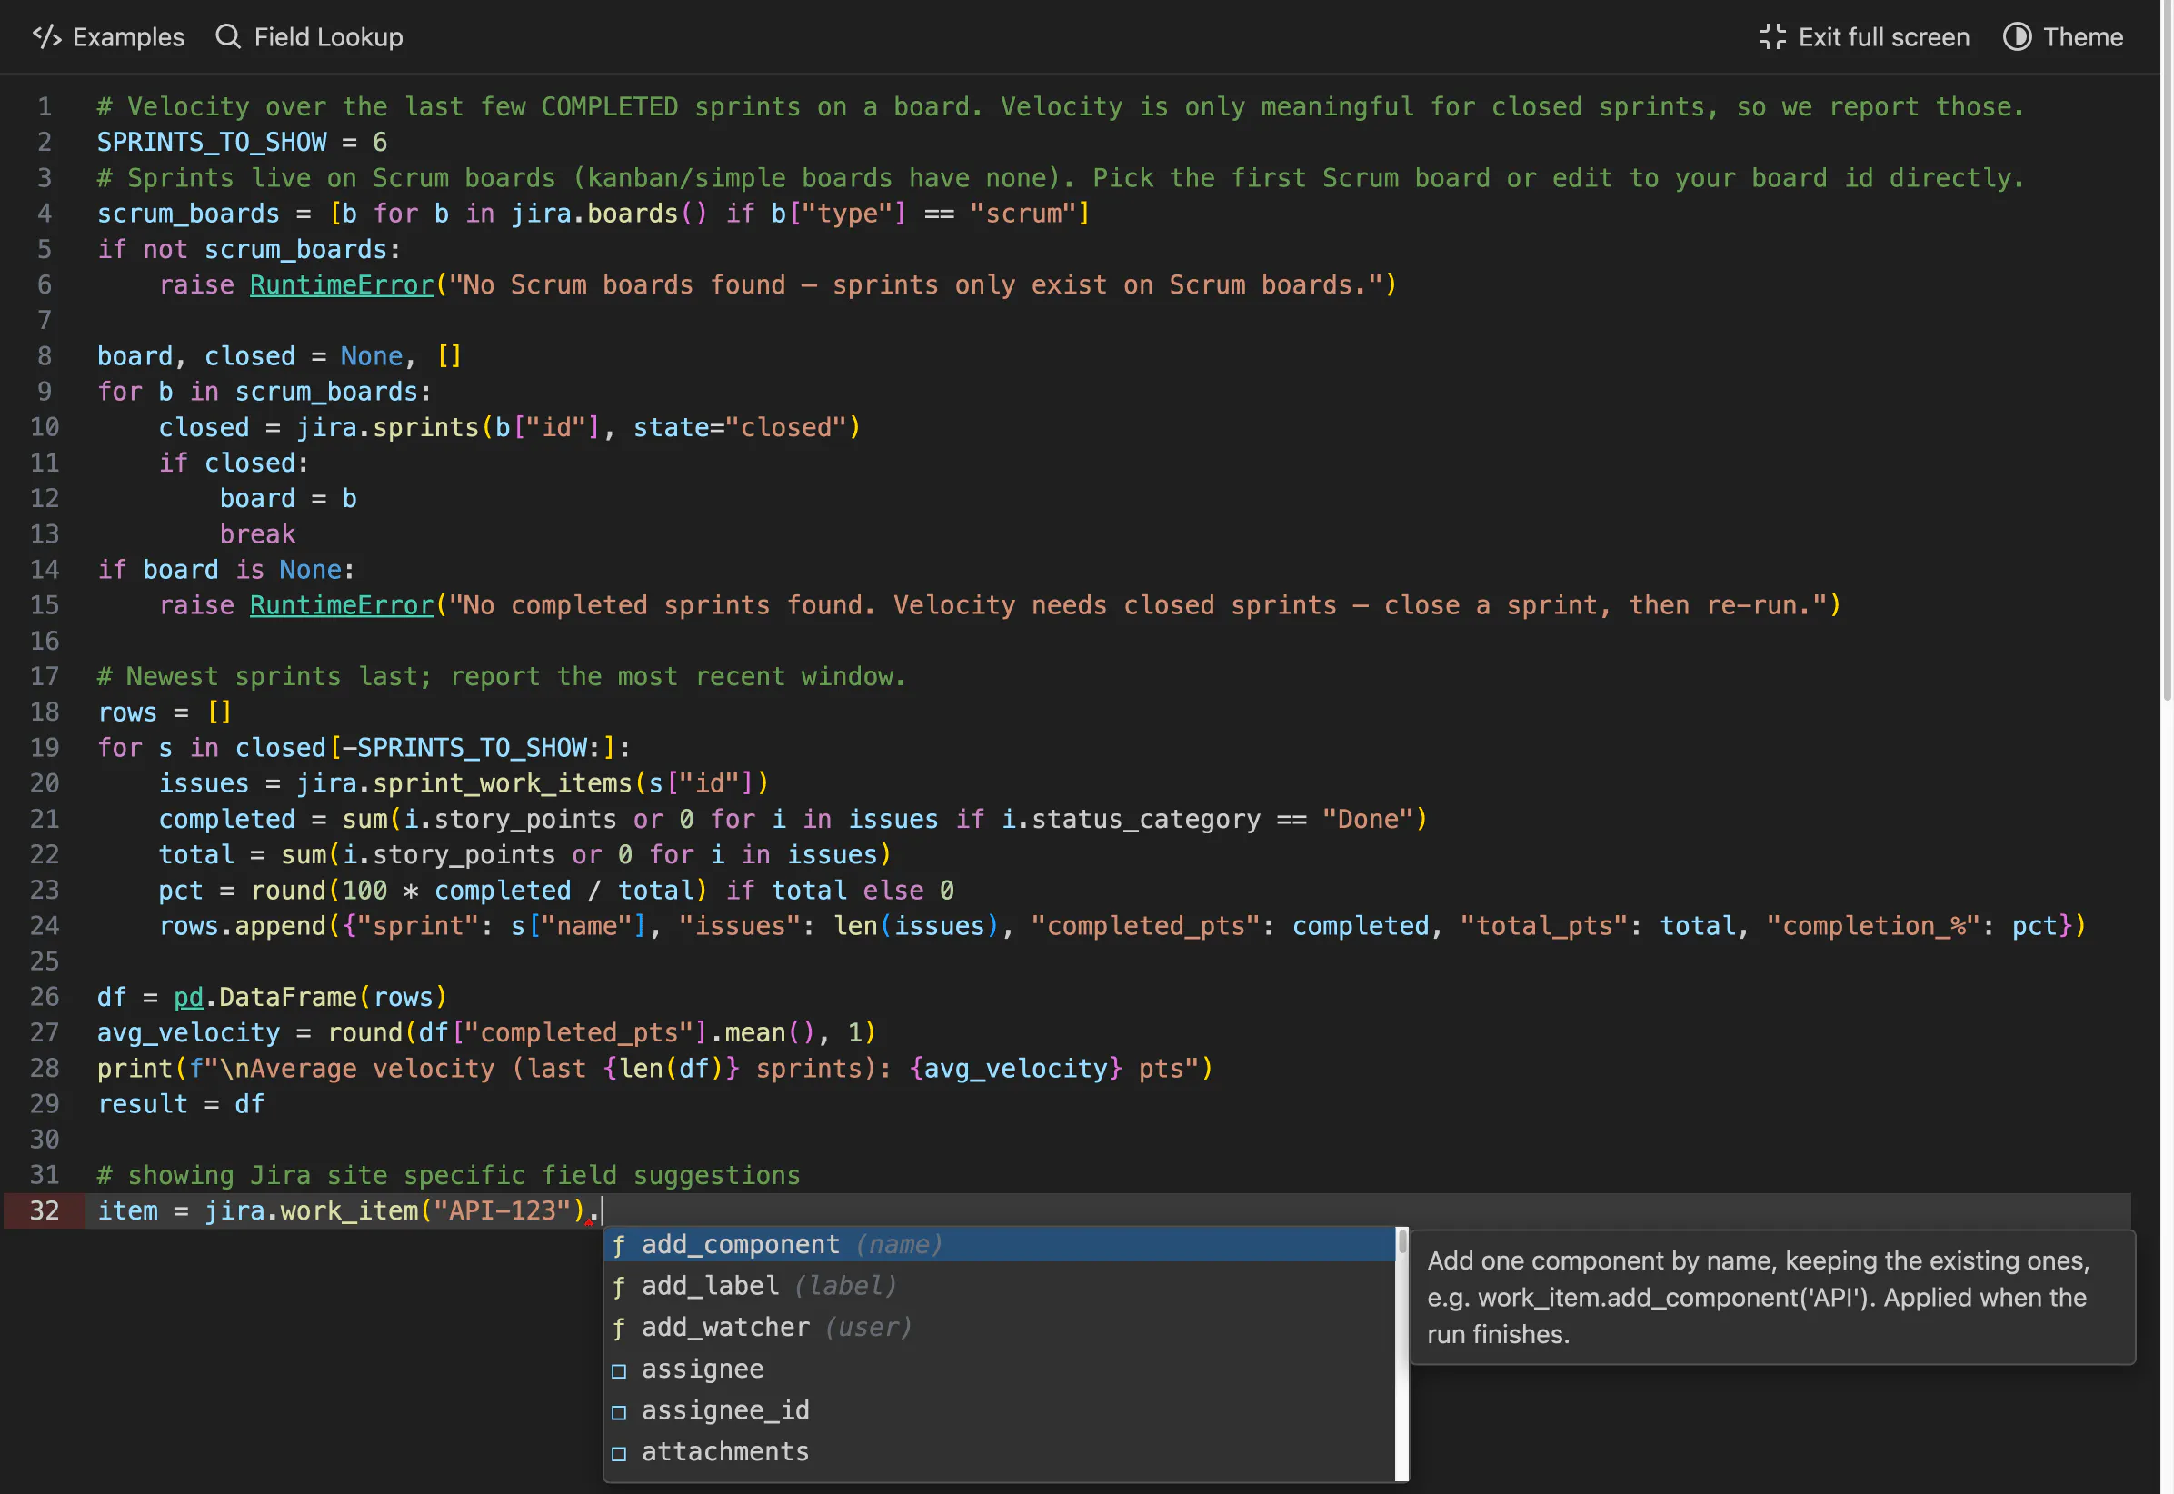The image size is (2174, 1494).
Task: Select assignee field suggestion
Action: [1000, 1369]
